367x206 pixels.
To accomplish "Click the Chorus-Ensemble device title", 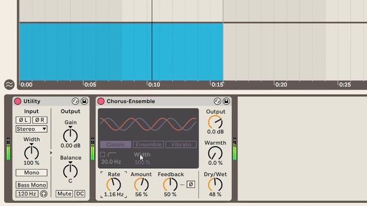I will (x=131, y=101).
